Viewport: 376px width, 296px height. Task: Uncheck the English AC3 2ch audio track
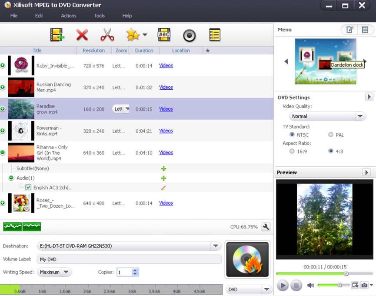[28, 188]
